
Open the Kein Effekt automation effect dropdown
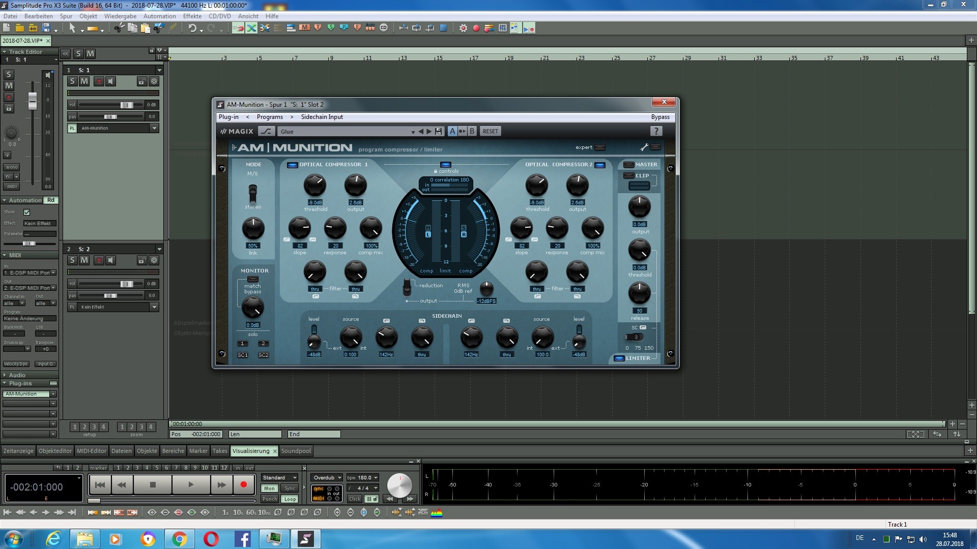[x=40, y=223]
